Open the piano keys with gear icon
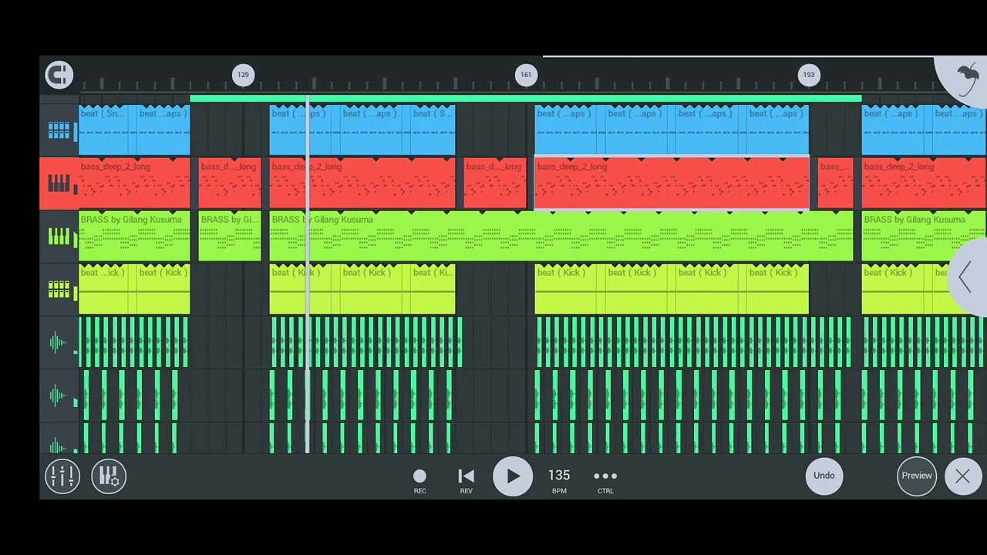 [109, 476]
